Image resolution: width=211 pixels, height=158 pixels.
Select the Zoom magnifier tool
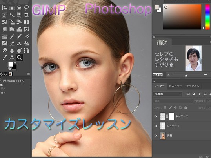19,58
